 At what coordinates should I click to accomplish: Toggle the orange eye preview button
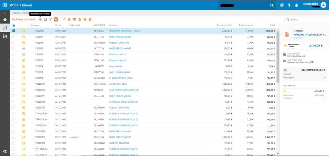coord(56,20)
